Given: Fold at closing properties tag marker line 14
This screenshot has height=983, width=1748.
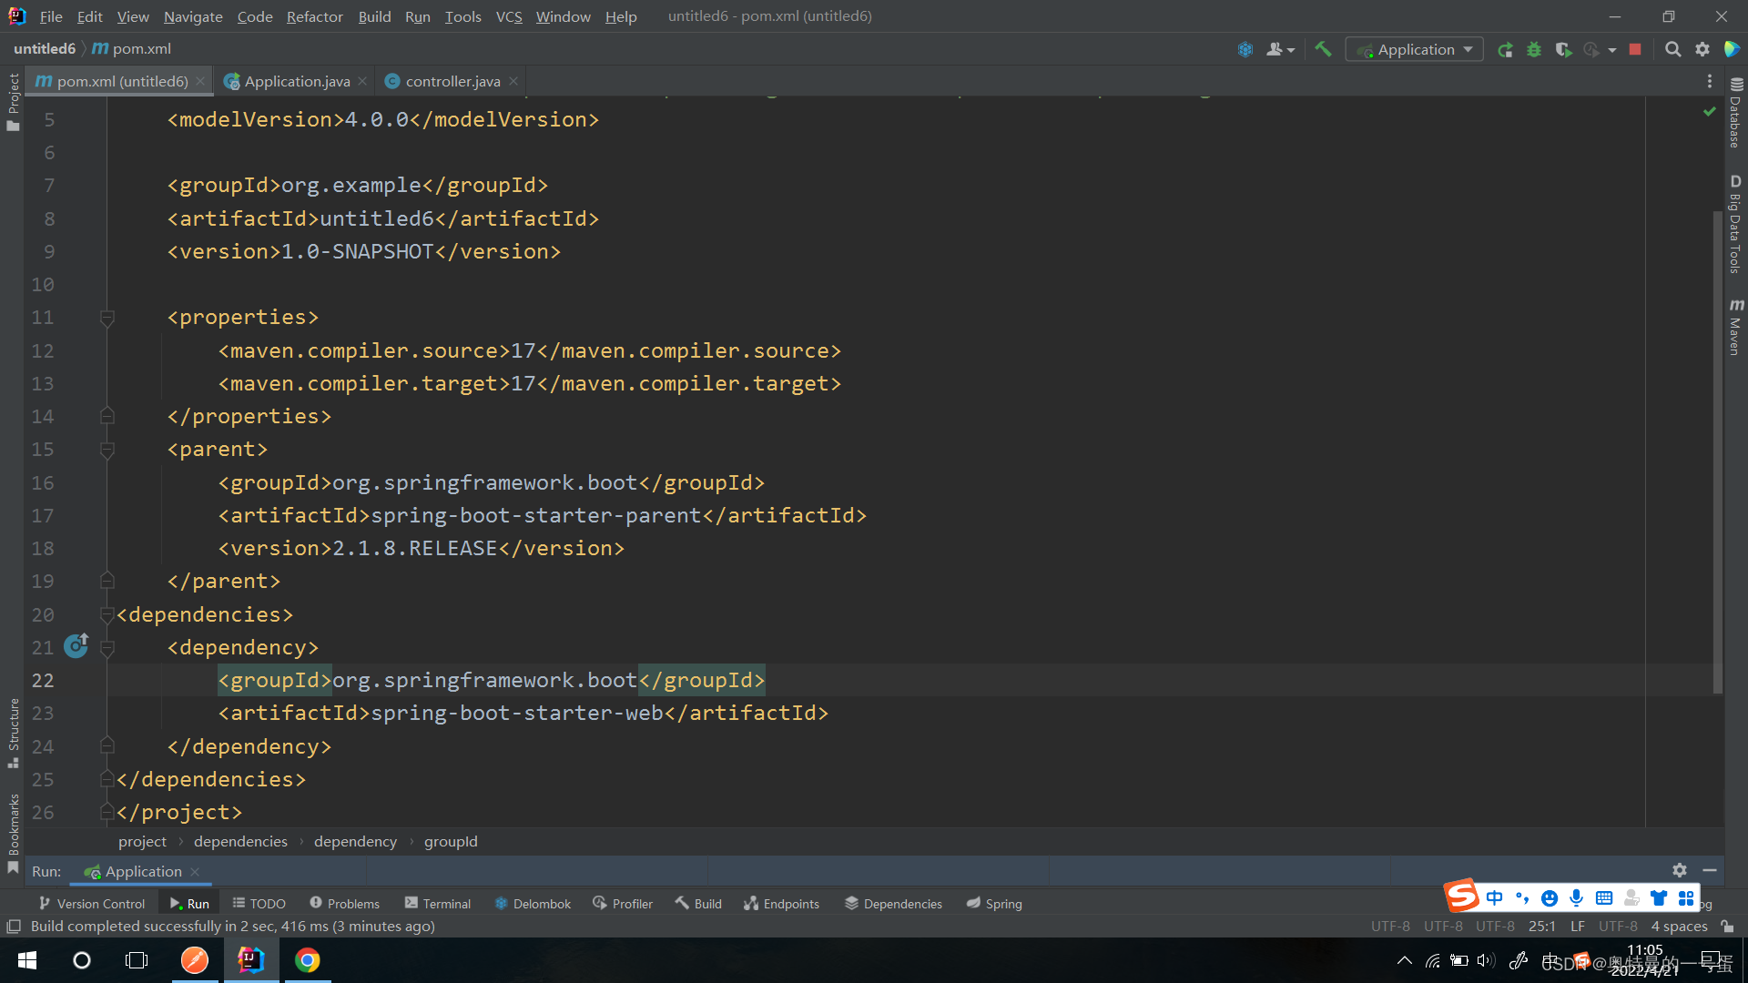Looking at the screenshot, I should point(107,416).
